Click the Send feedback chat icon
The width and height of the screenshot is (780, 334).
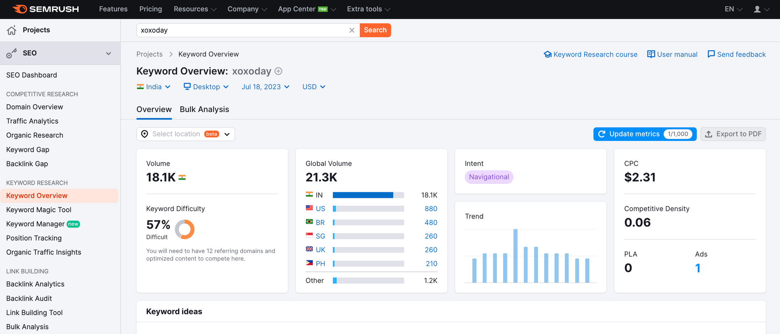(x=711, y=54)
